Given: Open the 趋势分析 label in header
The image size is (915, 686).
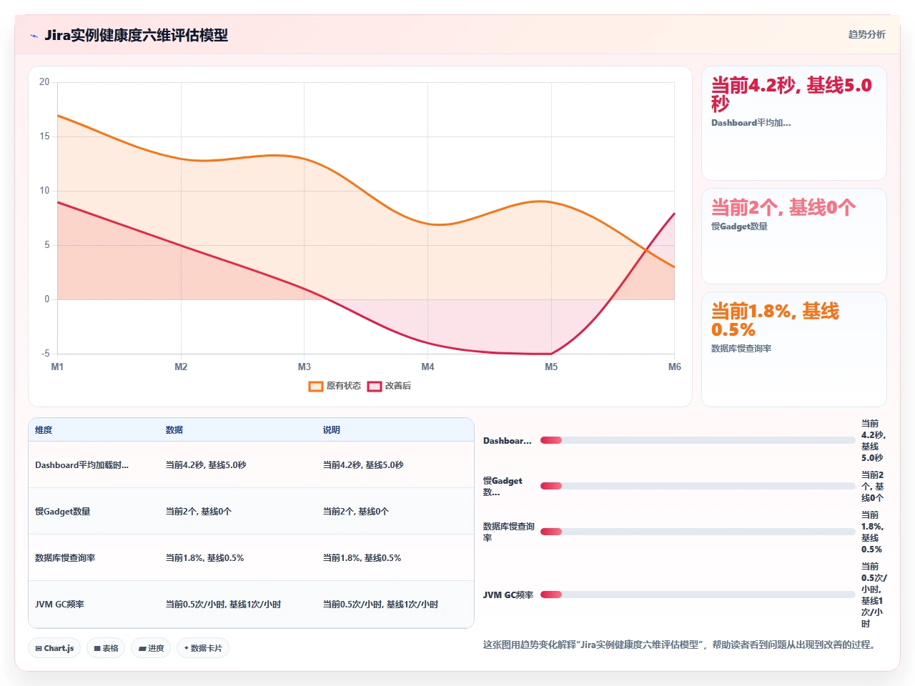Looking at the screenshot, I should (x=866, y=34).
